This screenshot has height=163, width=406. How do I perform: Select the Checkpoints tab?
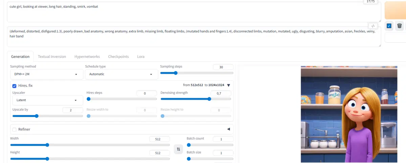(118, 57)
